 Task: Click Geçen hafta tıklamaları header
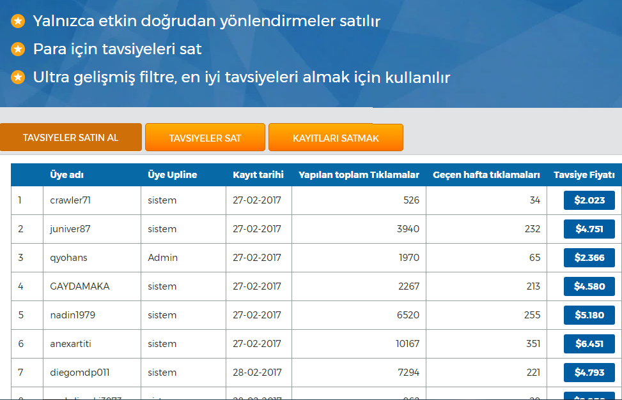tap(486, 175)
